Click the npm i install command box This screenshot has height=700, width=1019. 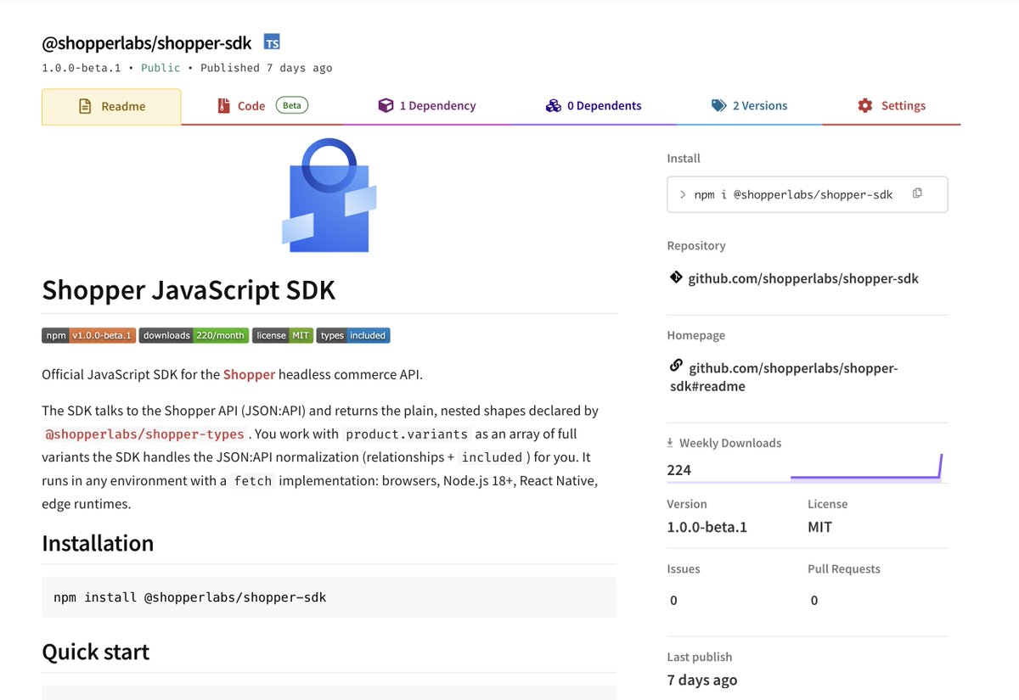click(808, 194)
